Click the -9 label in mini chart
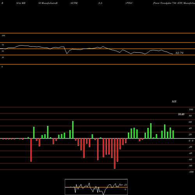This screenshot has height=195, width=195. [125, 190]
